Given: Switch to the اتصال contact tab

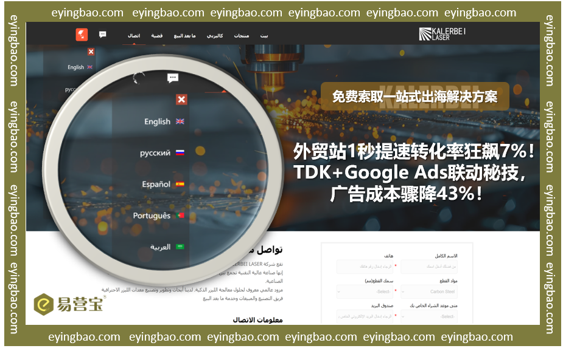Looking at the screenshot, I should click(134, 35).
